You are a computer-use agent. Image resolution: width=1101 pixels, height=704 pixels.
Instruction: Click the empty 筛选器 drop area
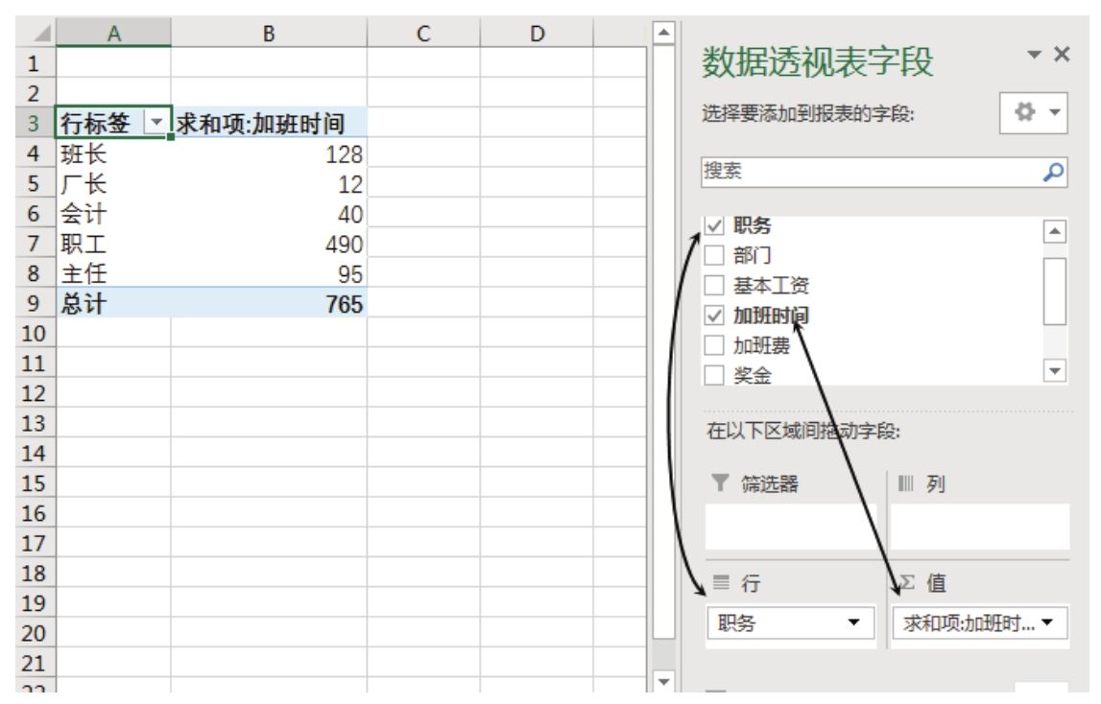[792, 526]
